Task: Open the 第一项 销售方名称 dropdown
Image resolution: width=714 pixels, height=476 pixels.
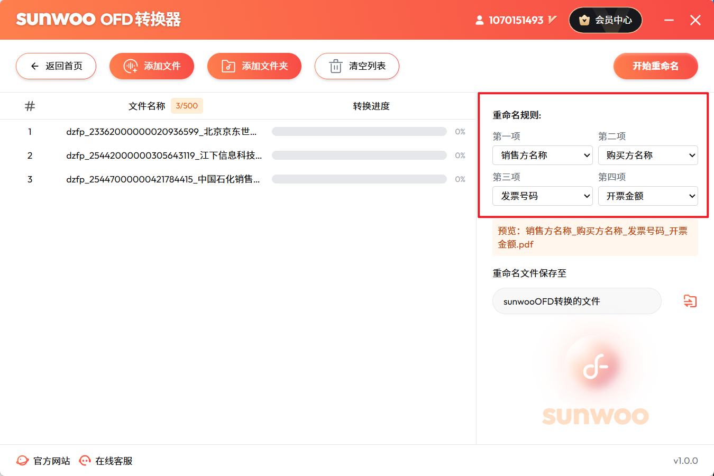Action: coord(543,155)
